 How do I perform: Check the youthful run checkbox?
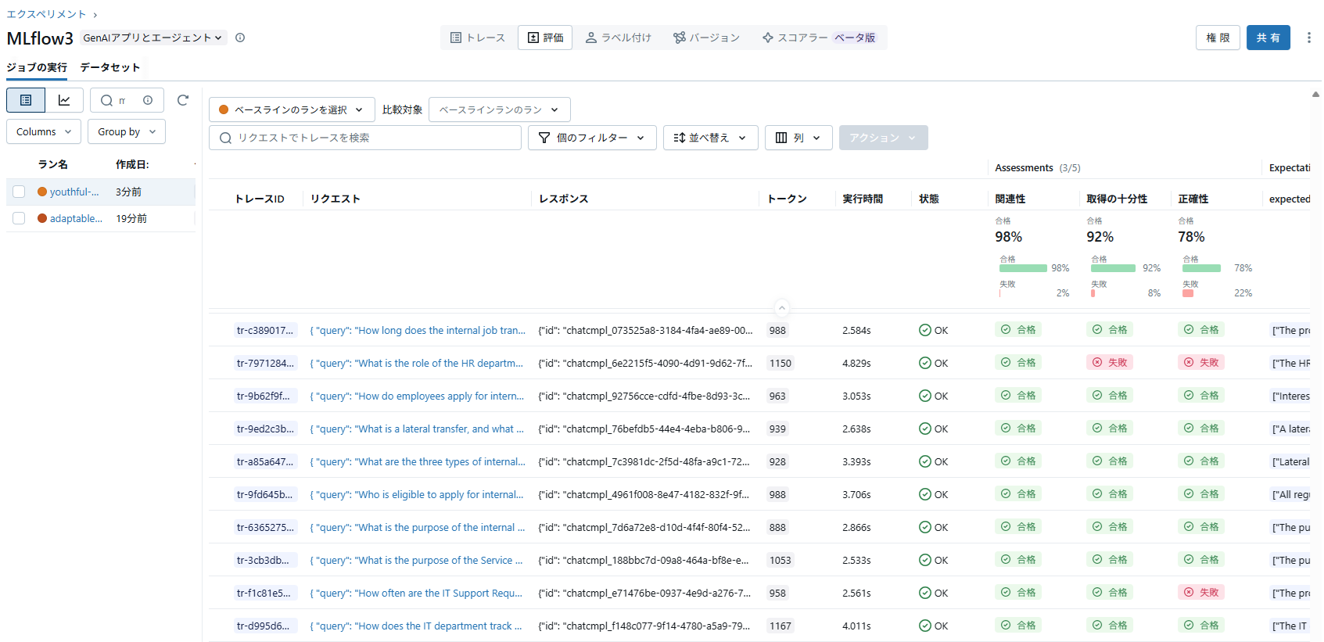[19, 192]
